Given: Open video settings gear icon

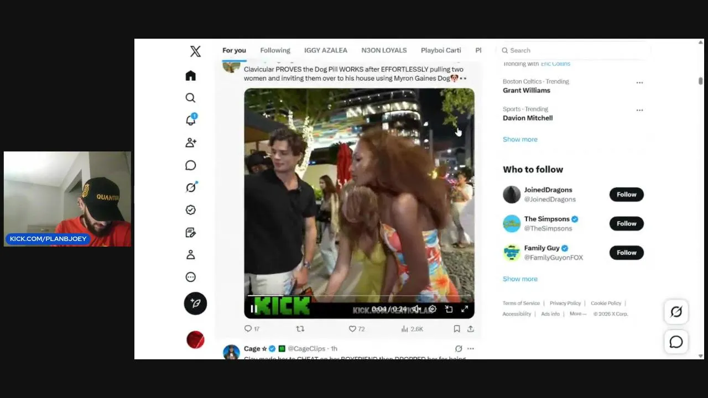Looking at the screenshot, I should click(x=433, y=309).
